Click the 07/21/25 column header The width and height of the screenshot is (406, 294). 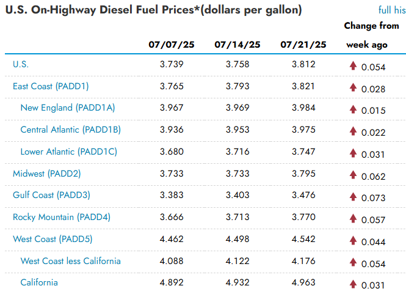[303, 45]
